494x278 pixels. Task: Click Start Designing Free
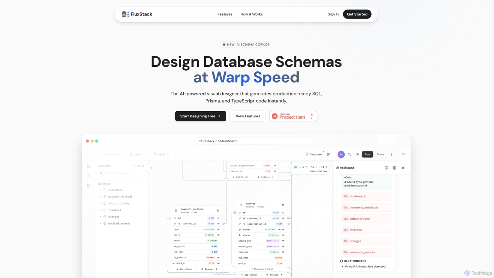201,116
